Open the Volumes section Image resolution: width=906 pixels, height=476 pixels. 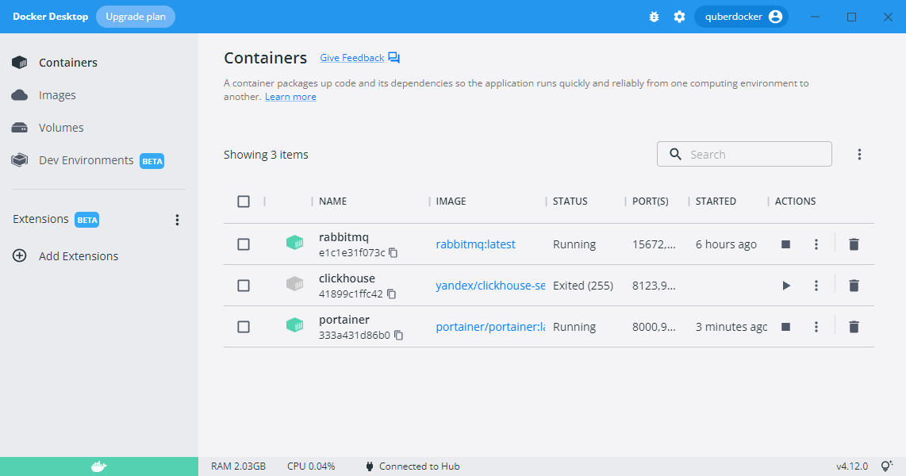click(x=61, y=128)
